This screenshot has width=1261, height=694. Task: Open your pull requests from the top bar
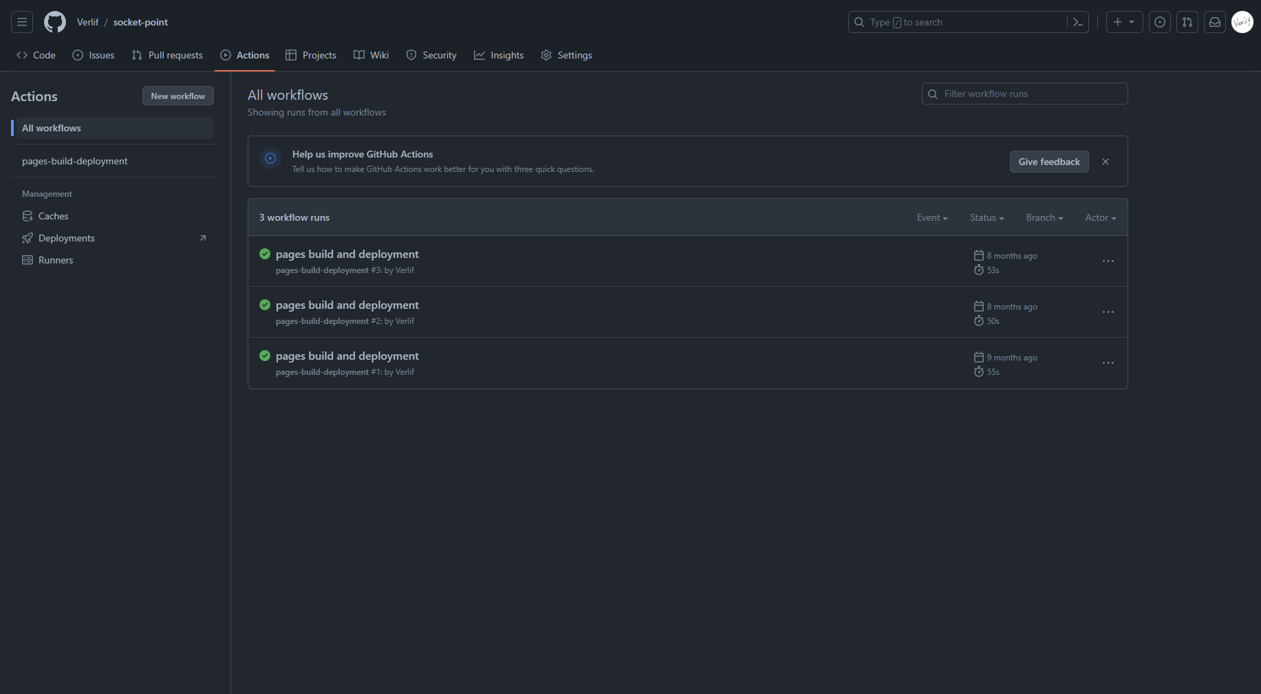[x=1187, y=21]
